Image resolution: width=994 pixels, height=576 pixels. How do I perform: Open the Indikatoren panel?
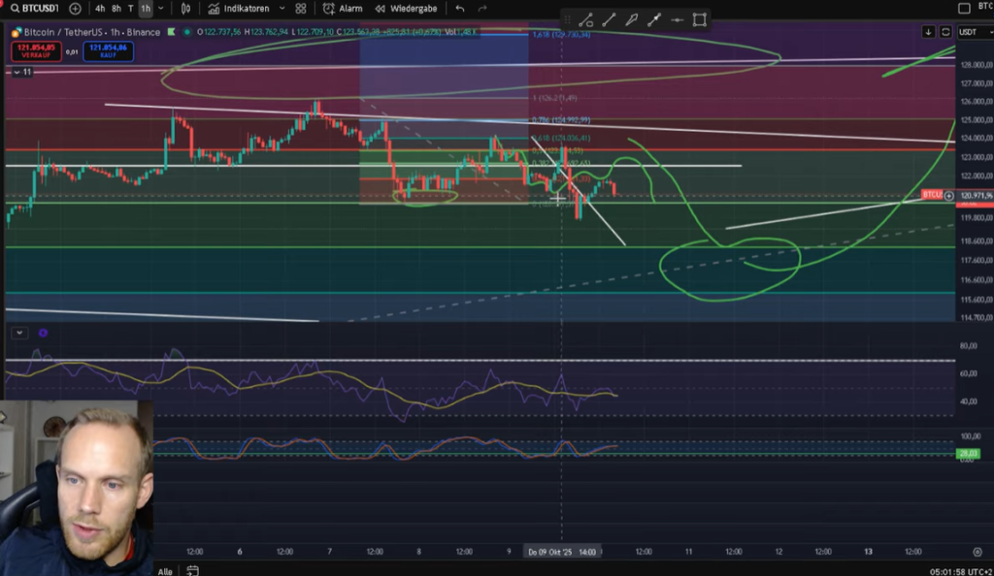pos(240,8)
